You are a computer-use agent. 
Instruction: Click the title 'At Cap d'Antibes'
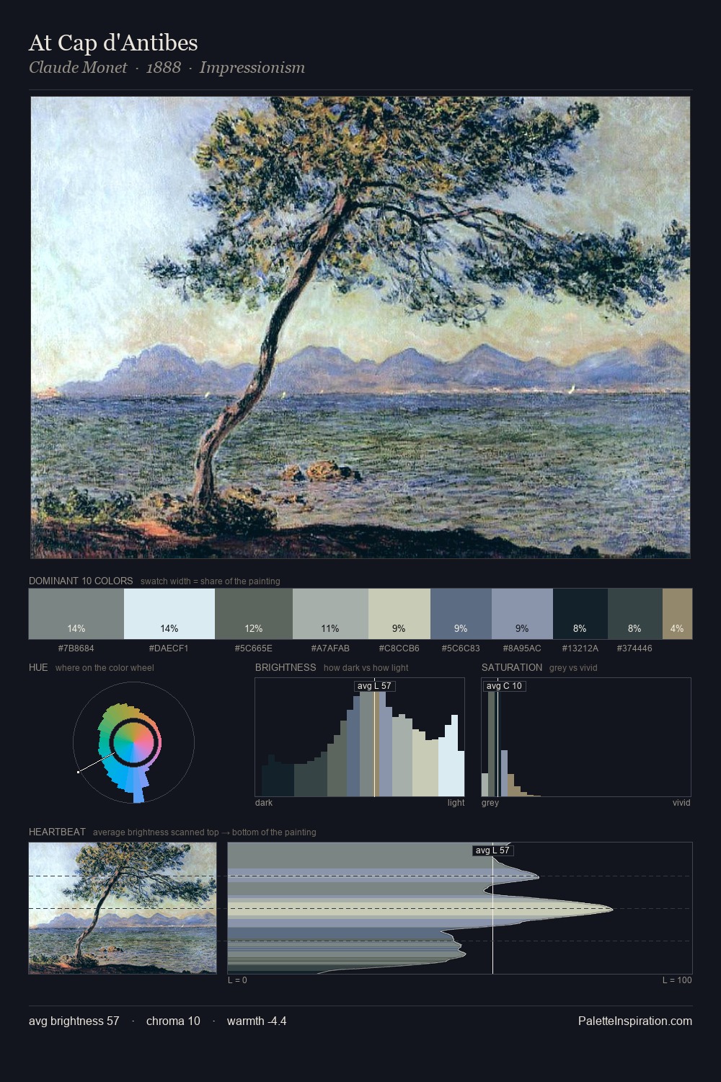coord(113,43)
